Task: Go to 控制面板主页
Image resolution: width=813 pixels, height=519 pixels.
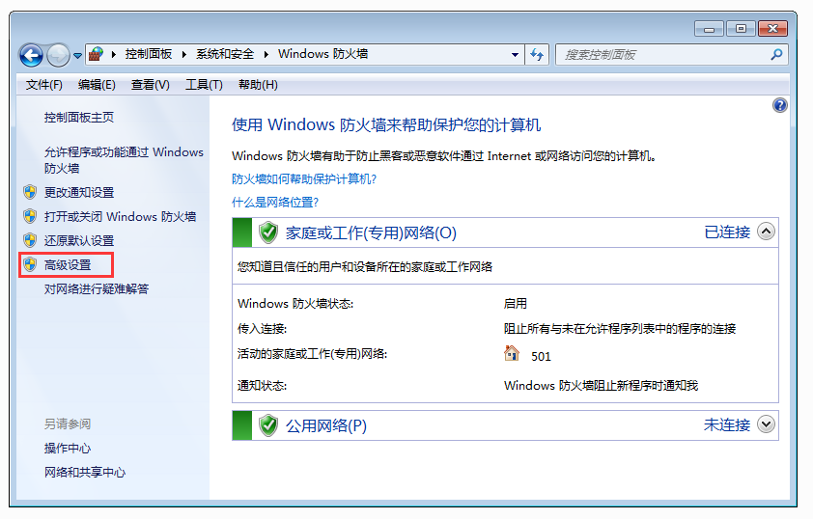Action: [x=79, y=118]
